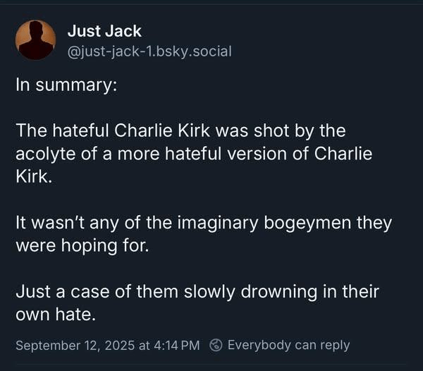Click the Everybody can reply label
The width and height of the screenshot is (423, 371).
288,345
